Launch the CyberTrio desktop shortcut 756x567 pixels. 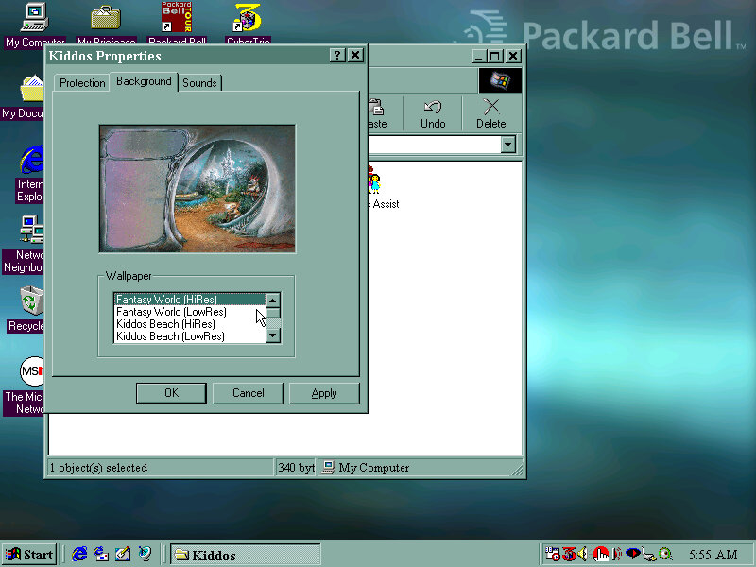pyautogui.click(x=249, y=19)
